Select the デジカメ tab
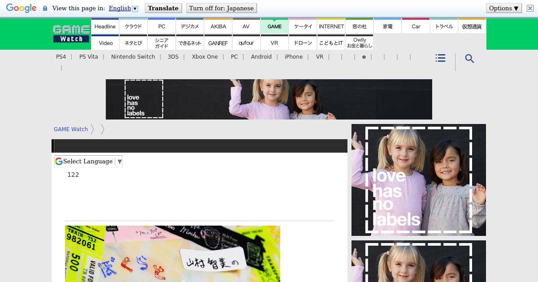The width and height of the screenshot is (538, 282). pyautogui.click(x=190, y=26)
